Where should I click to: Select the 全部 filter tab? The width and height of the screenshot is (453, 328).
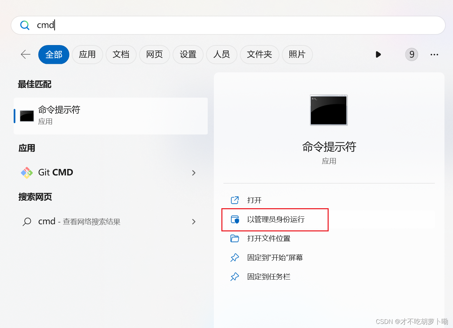pos(54,55)
